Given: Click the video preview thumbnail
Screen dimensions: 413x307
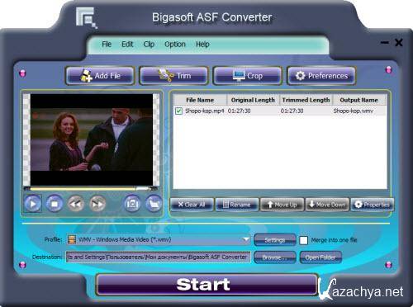Looking at the screenshot, I should click(x=92, y=139).
